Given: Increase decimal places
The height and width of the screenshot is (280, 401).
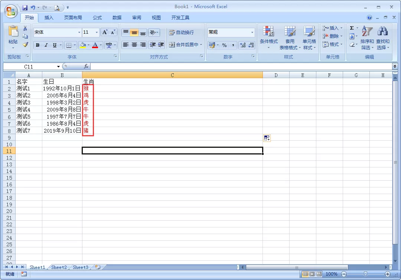Looking at the screenshot, I should point(243,45).
